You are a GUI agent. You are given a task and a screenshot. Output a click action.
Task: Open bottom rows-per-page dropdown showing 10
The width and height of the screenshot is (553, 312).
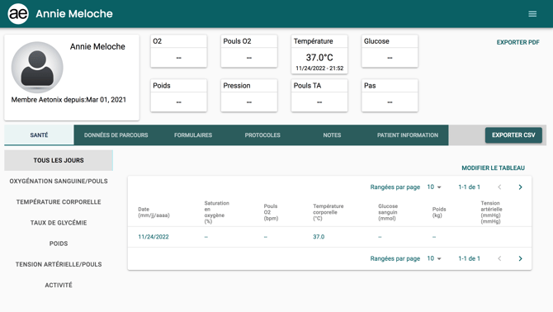point(434,259)
